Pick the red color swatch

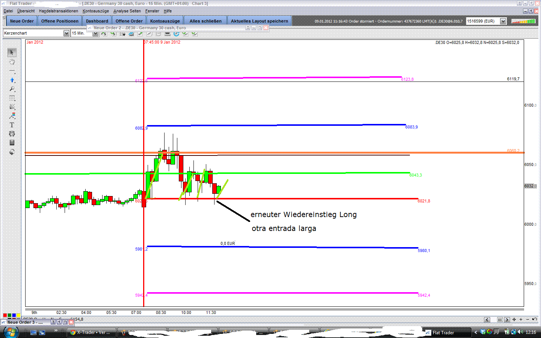(5, 315)
